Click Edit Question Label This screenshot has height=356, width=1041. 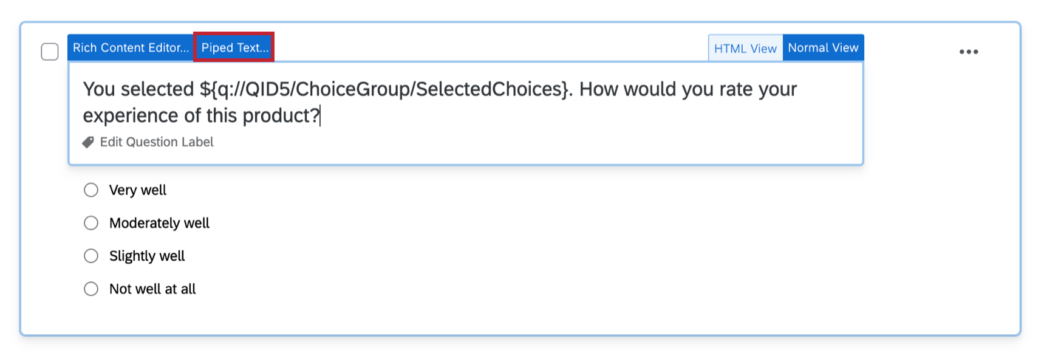(x=157, y=142)
